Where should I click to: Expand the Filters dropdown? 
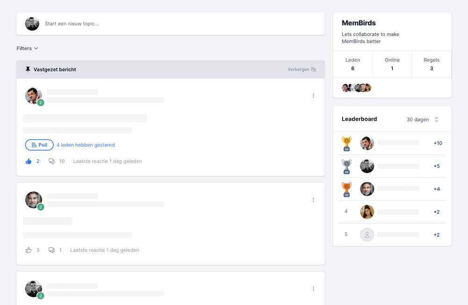pyautogui.click(x=27, y=48)
